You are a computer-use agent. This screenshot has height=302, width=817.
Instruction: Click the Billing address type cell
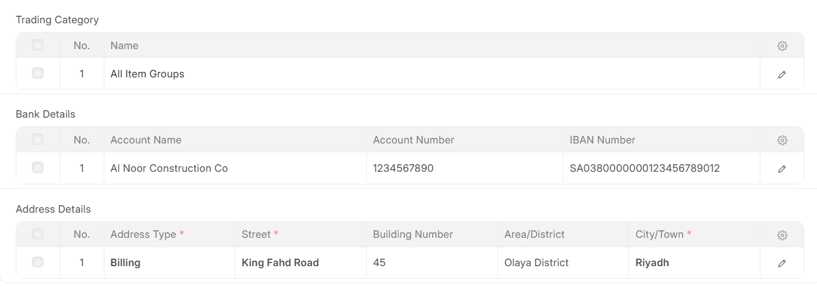125,262
